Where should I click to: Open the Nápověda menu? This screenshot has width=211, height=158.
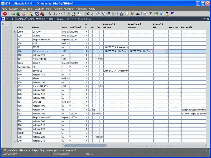point(81,9)
